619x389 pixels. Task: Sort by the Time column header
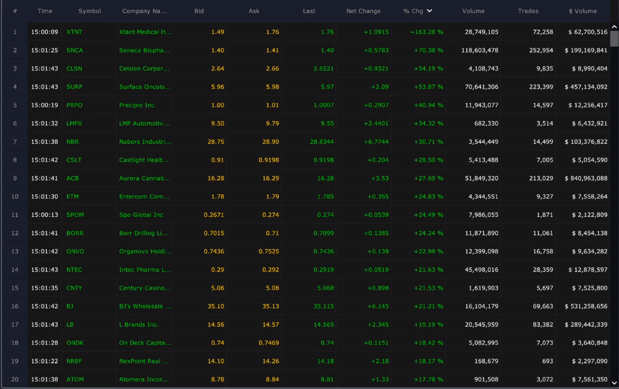pyautogui.click(x=45, y=11)
